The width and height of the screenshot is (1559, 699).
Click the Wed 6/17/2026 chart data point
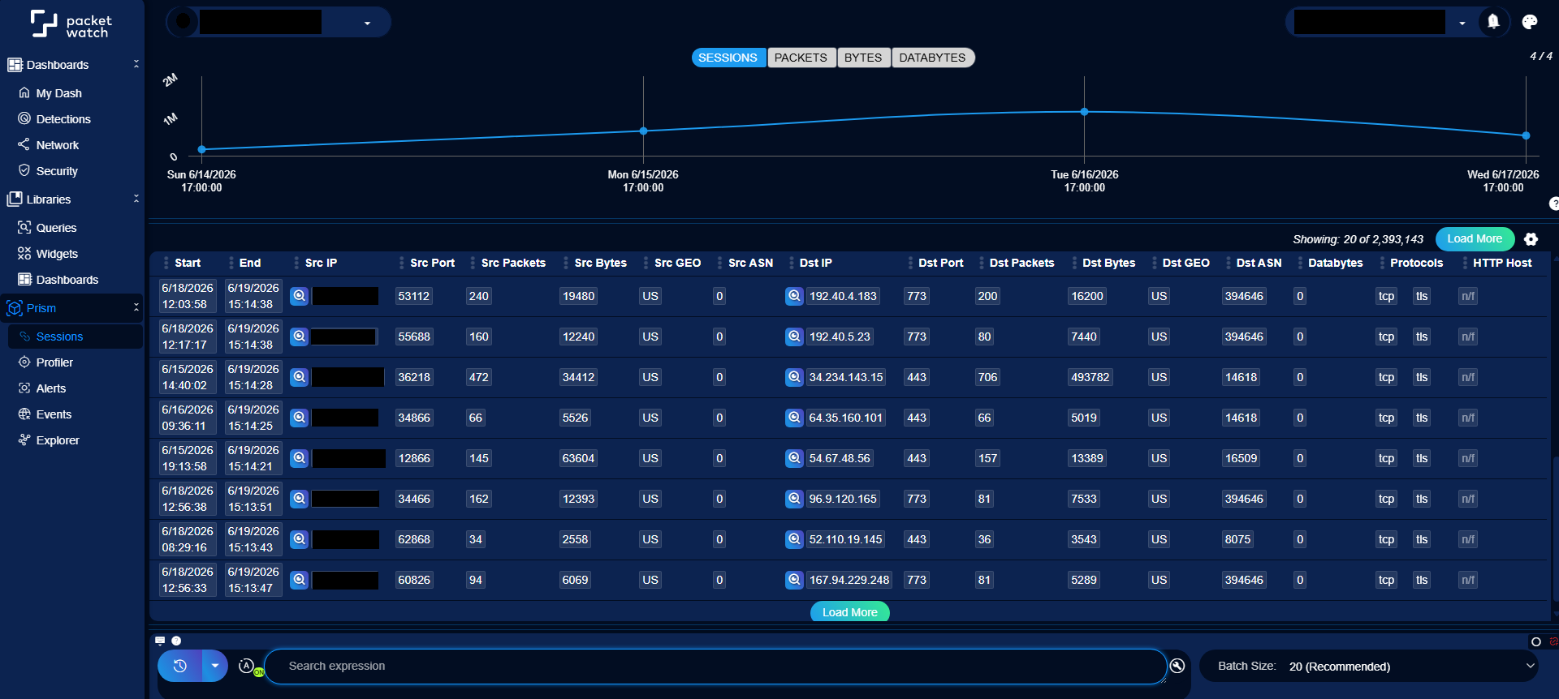pos(1526,135)
